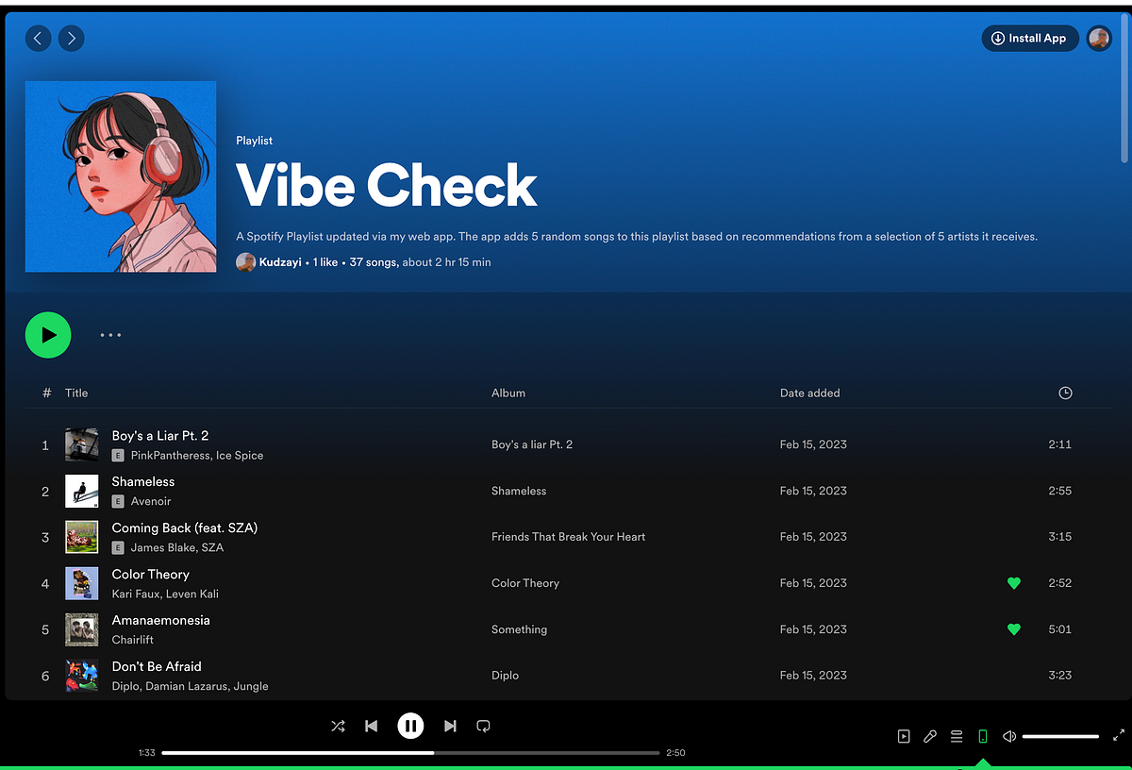Enter full screen playback mode
Viewport: 1132px width, 770px height.
(x=1119, y=736)
